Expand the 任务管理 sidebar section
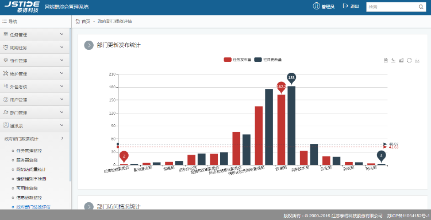Image resolution: width=431 pixels, height=220 pixels. pyautogui.click(x=34, y=34)
